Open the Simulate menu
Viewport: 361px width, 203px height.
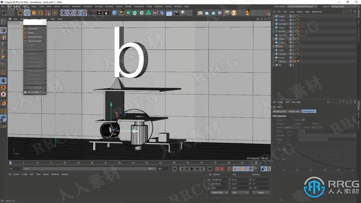(109, 6)
